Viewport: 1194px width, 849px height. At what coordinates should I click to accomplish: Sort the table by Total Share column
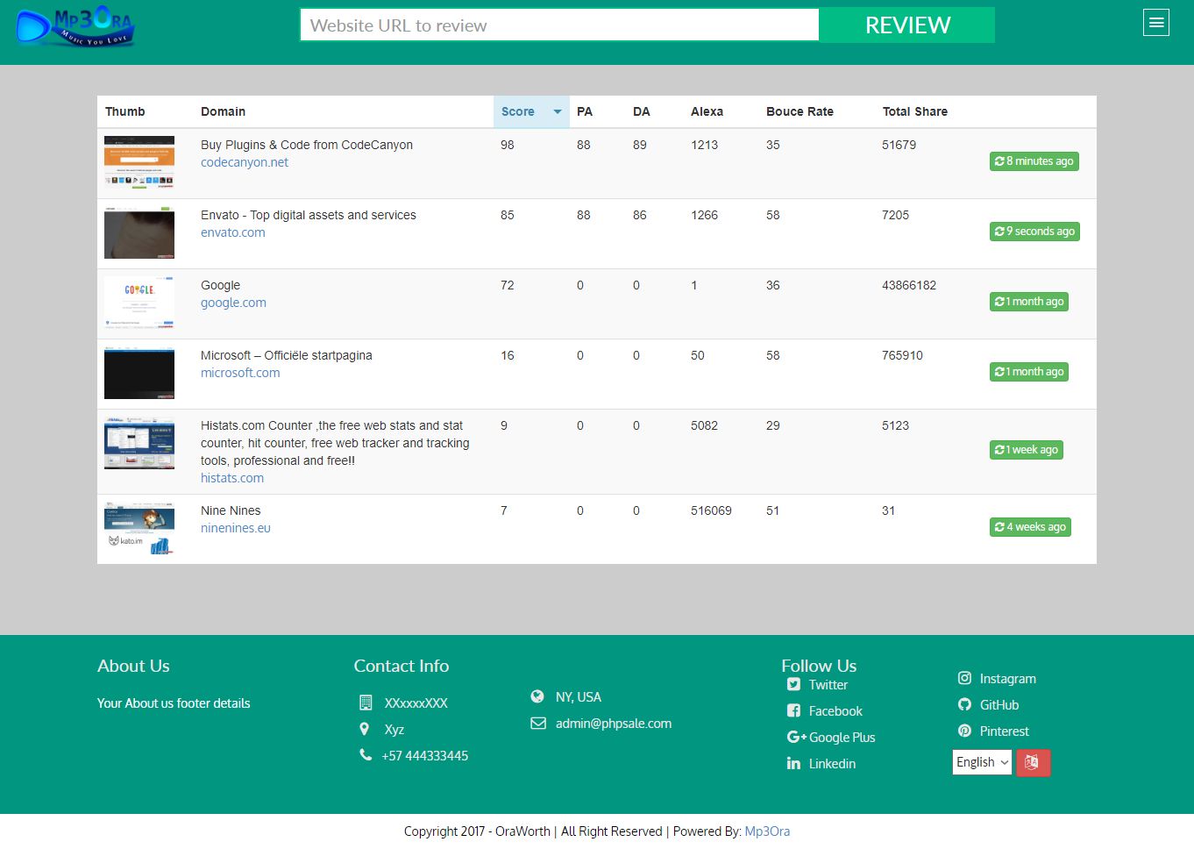tap(915, 111)
